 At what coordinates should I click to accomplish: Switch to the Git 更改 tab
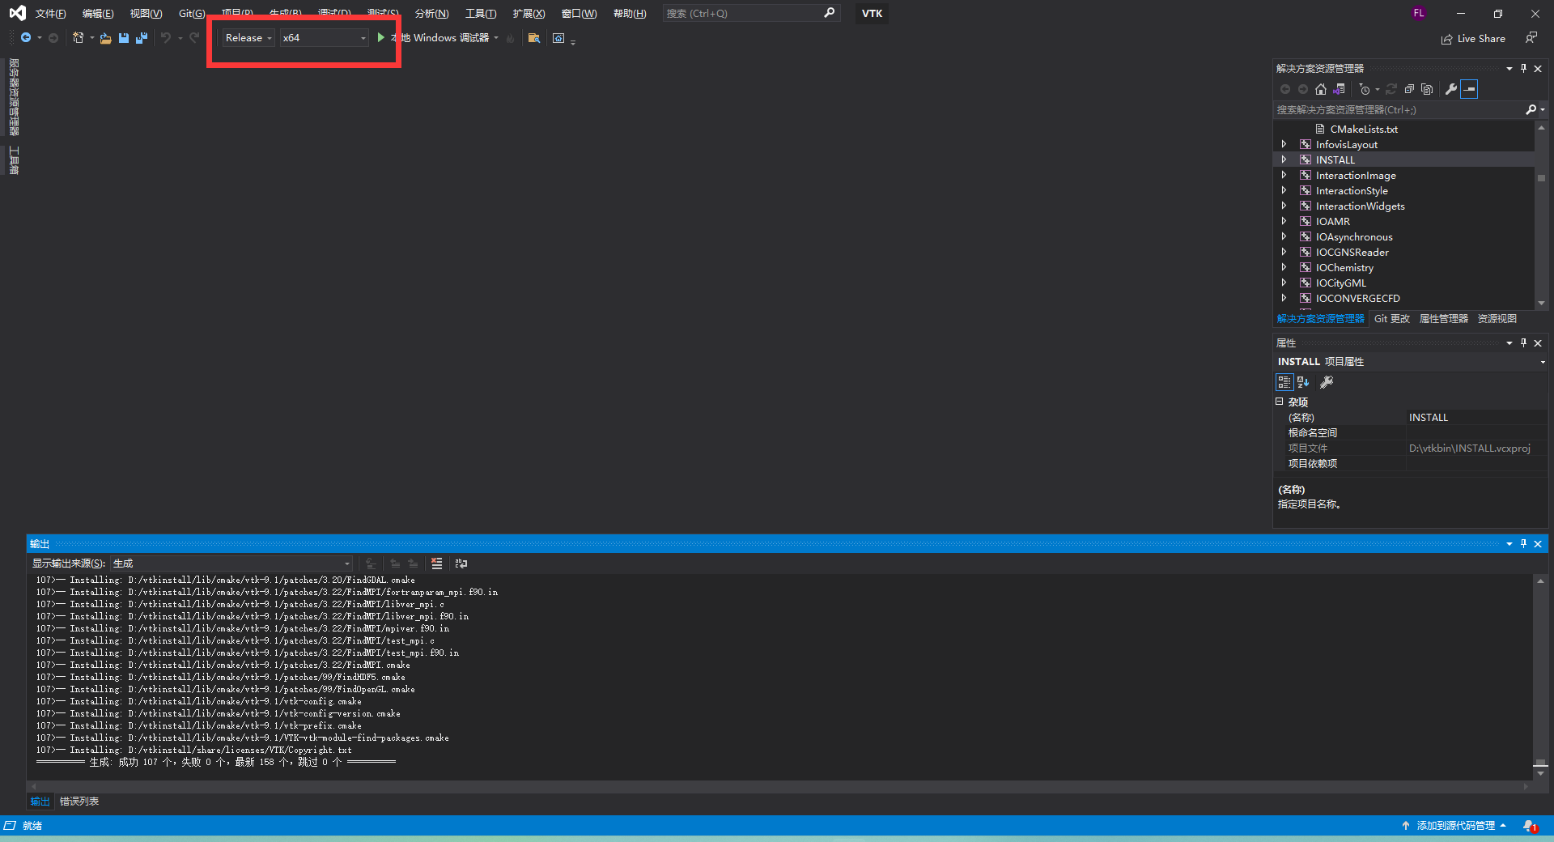(x=1391, y=318)
